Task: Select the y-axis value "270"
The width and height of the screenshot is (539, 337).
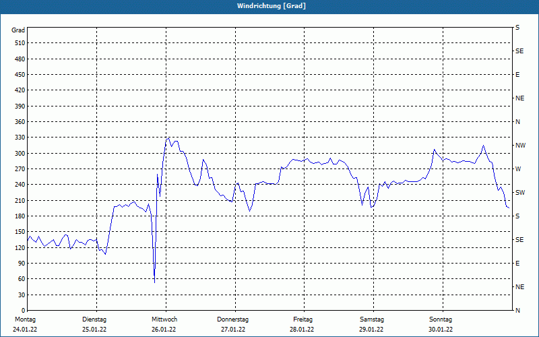Action: tap(20, 169)
